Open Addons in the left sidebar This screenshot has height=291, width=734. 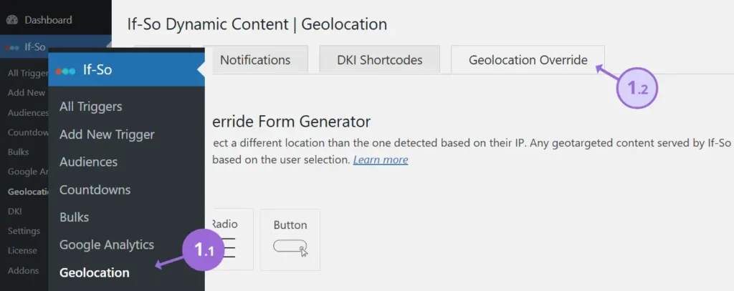pyautogui.click(x=23, y=270)
